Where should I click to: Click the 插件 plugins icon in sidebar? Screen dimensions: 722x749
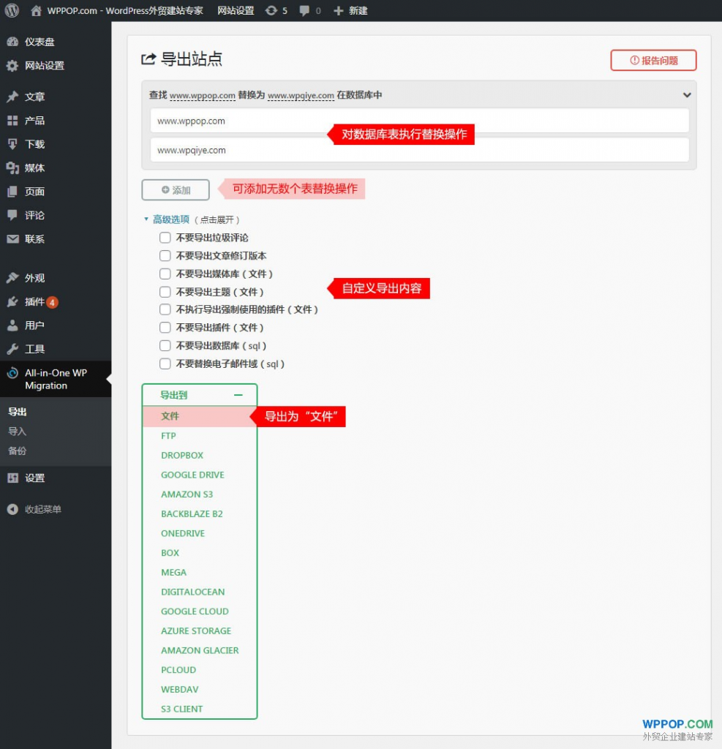[x=12, y=302]
